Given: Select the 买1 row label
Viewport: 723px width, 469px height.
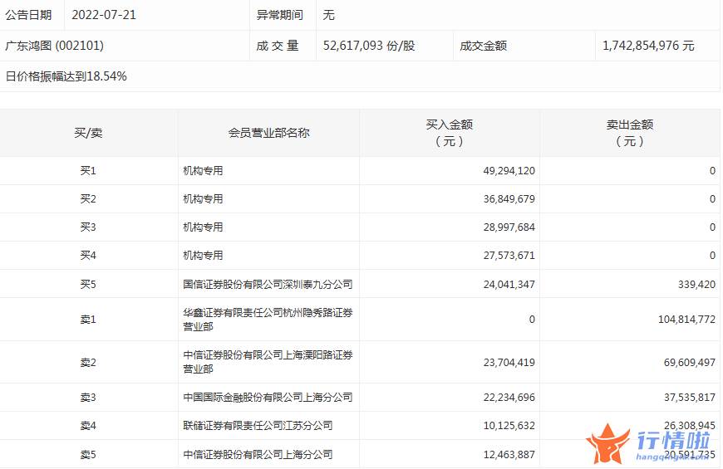Looking at the screenshot, I should (x=88, y=171).
